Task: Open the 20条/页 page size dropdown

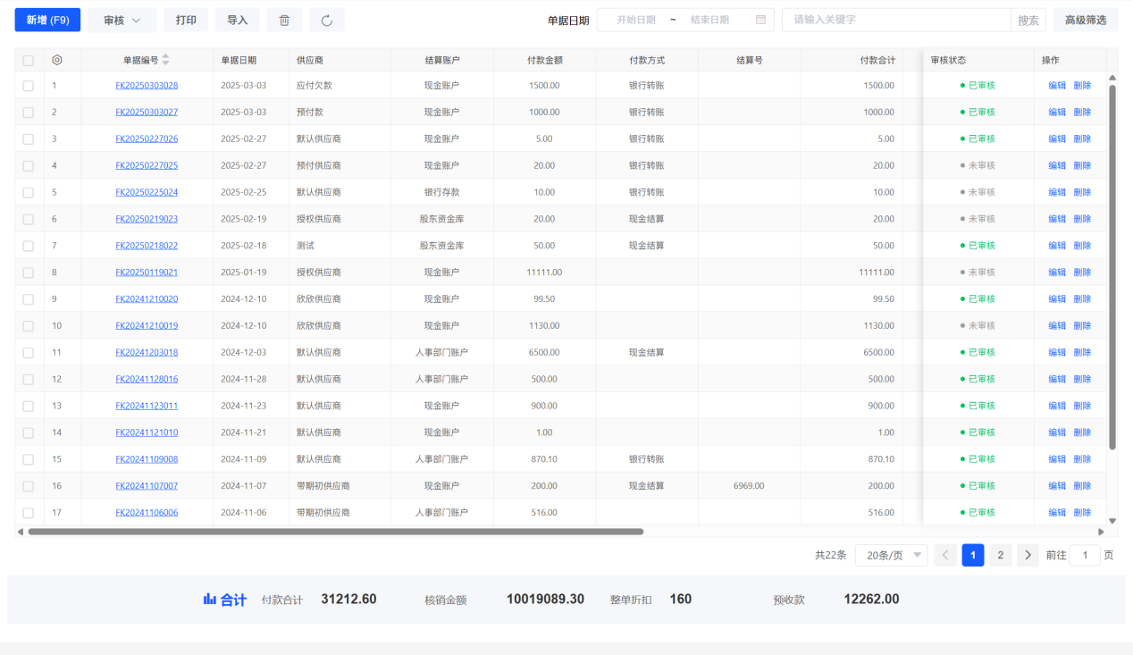Action: coord(891,555)
